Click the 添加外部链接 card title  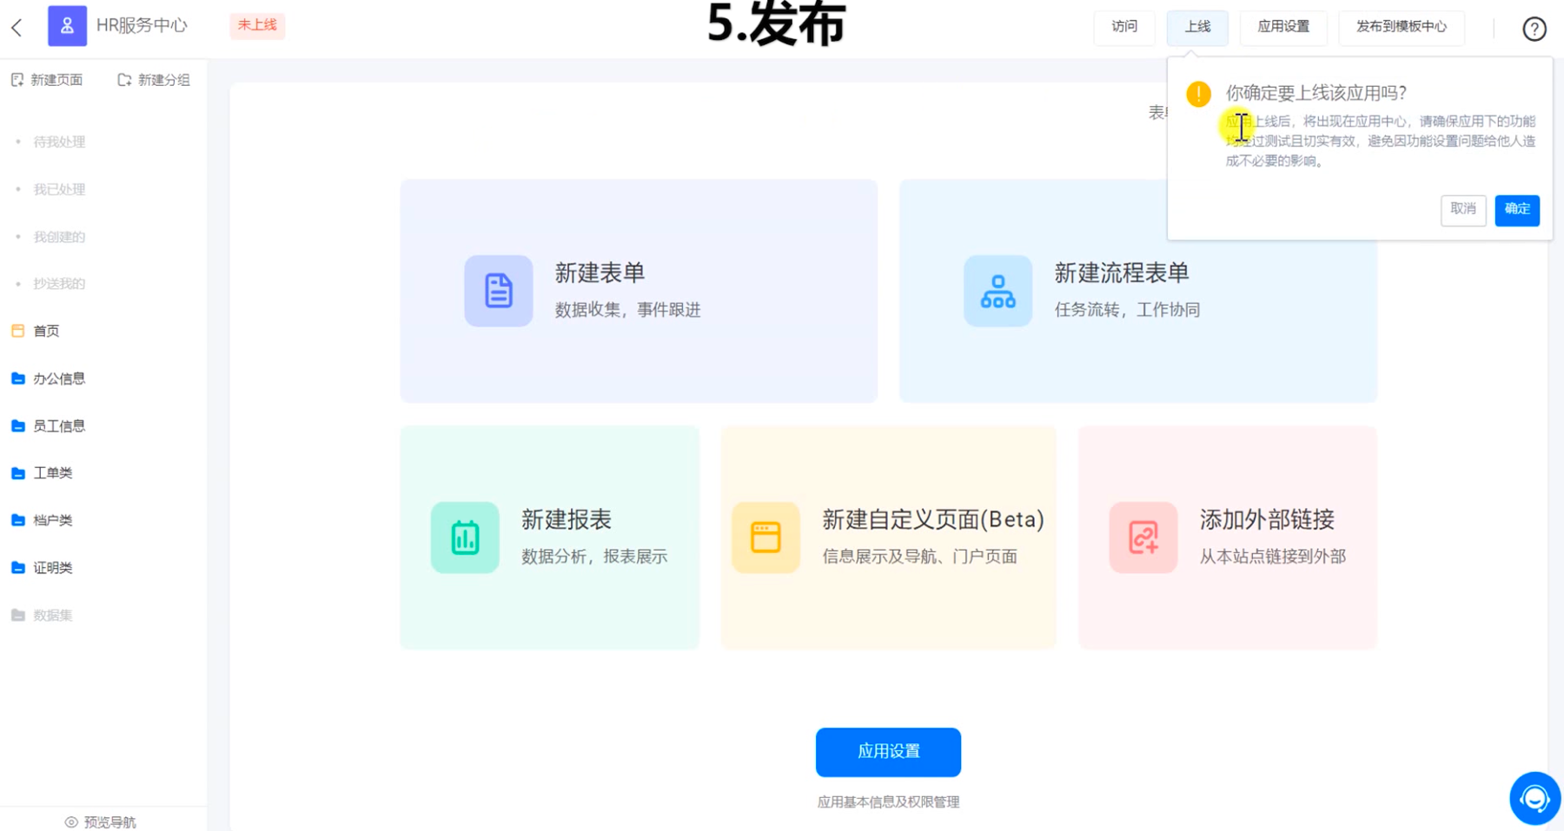pos(1267,520)
